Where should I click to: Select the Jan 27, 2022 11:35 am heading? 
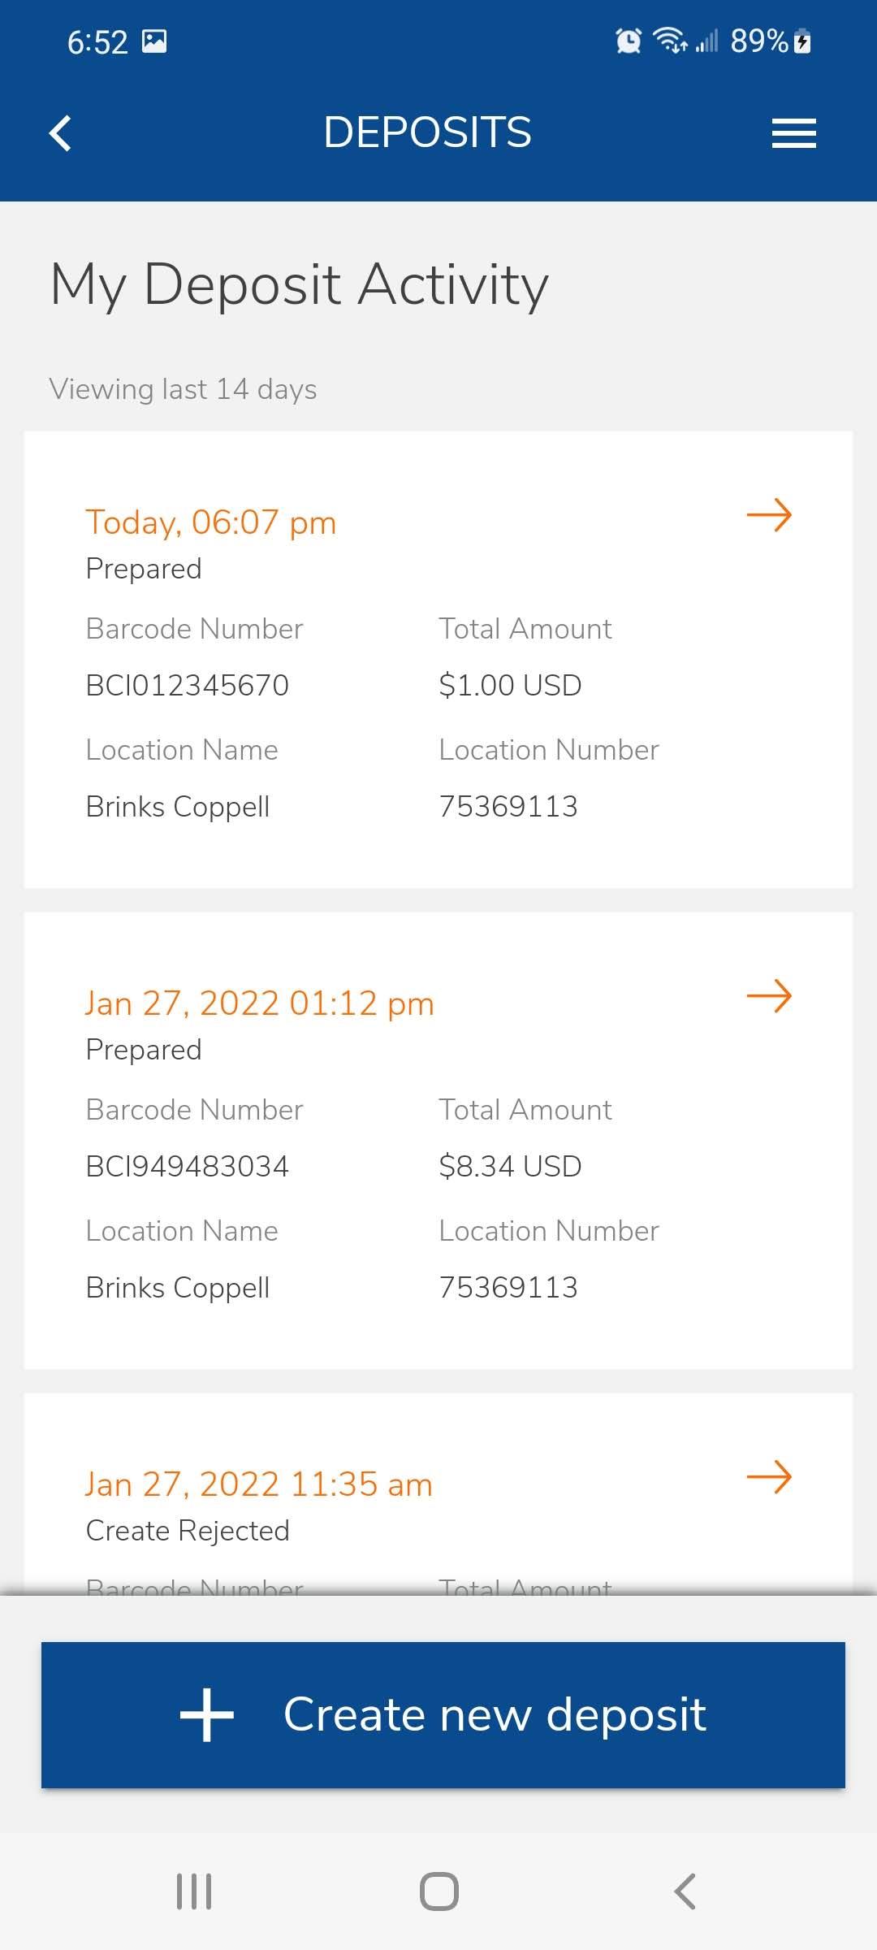(259, 1484)
